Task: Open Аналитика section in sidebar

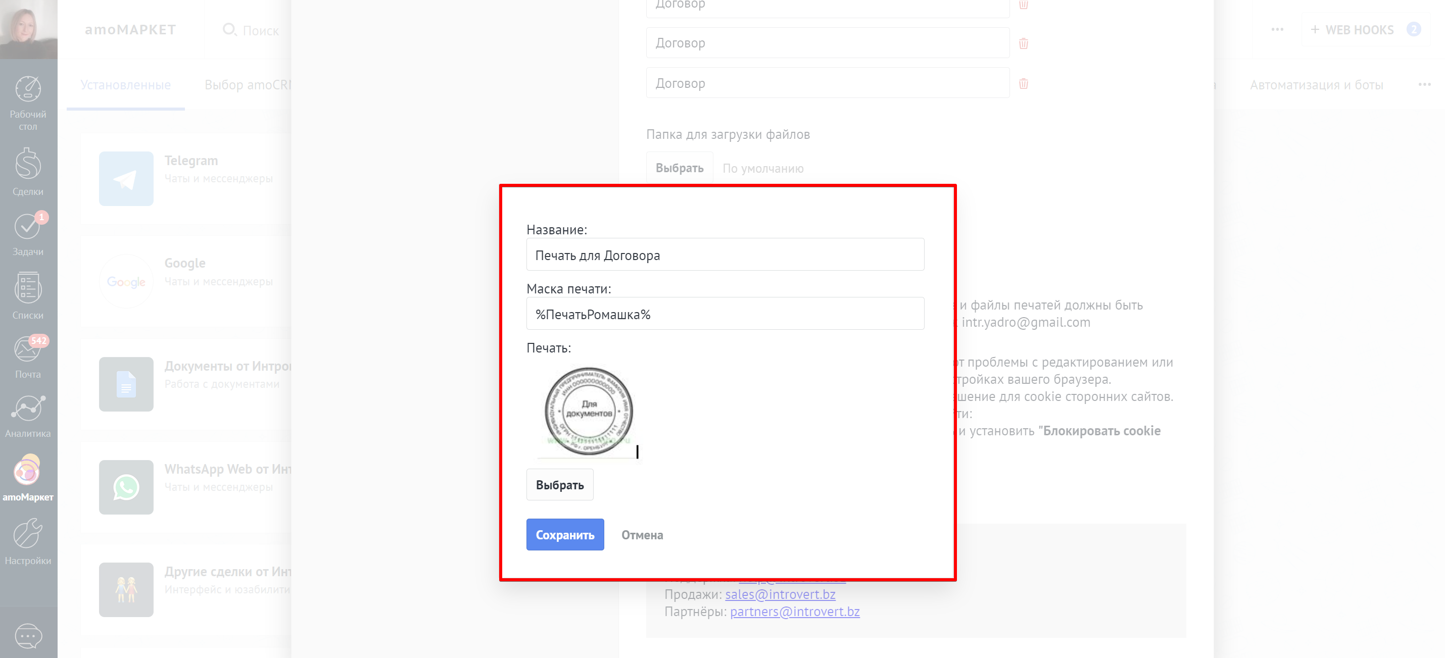Action: tap(28, 416)
